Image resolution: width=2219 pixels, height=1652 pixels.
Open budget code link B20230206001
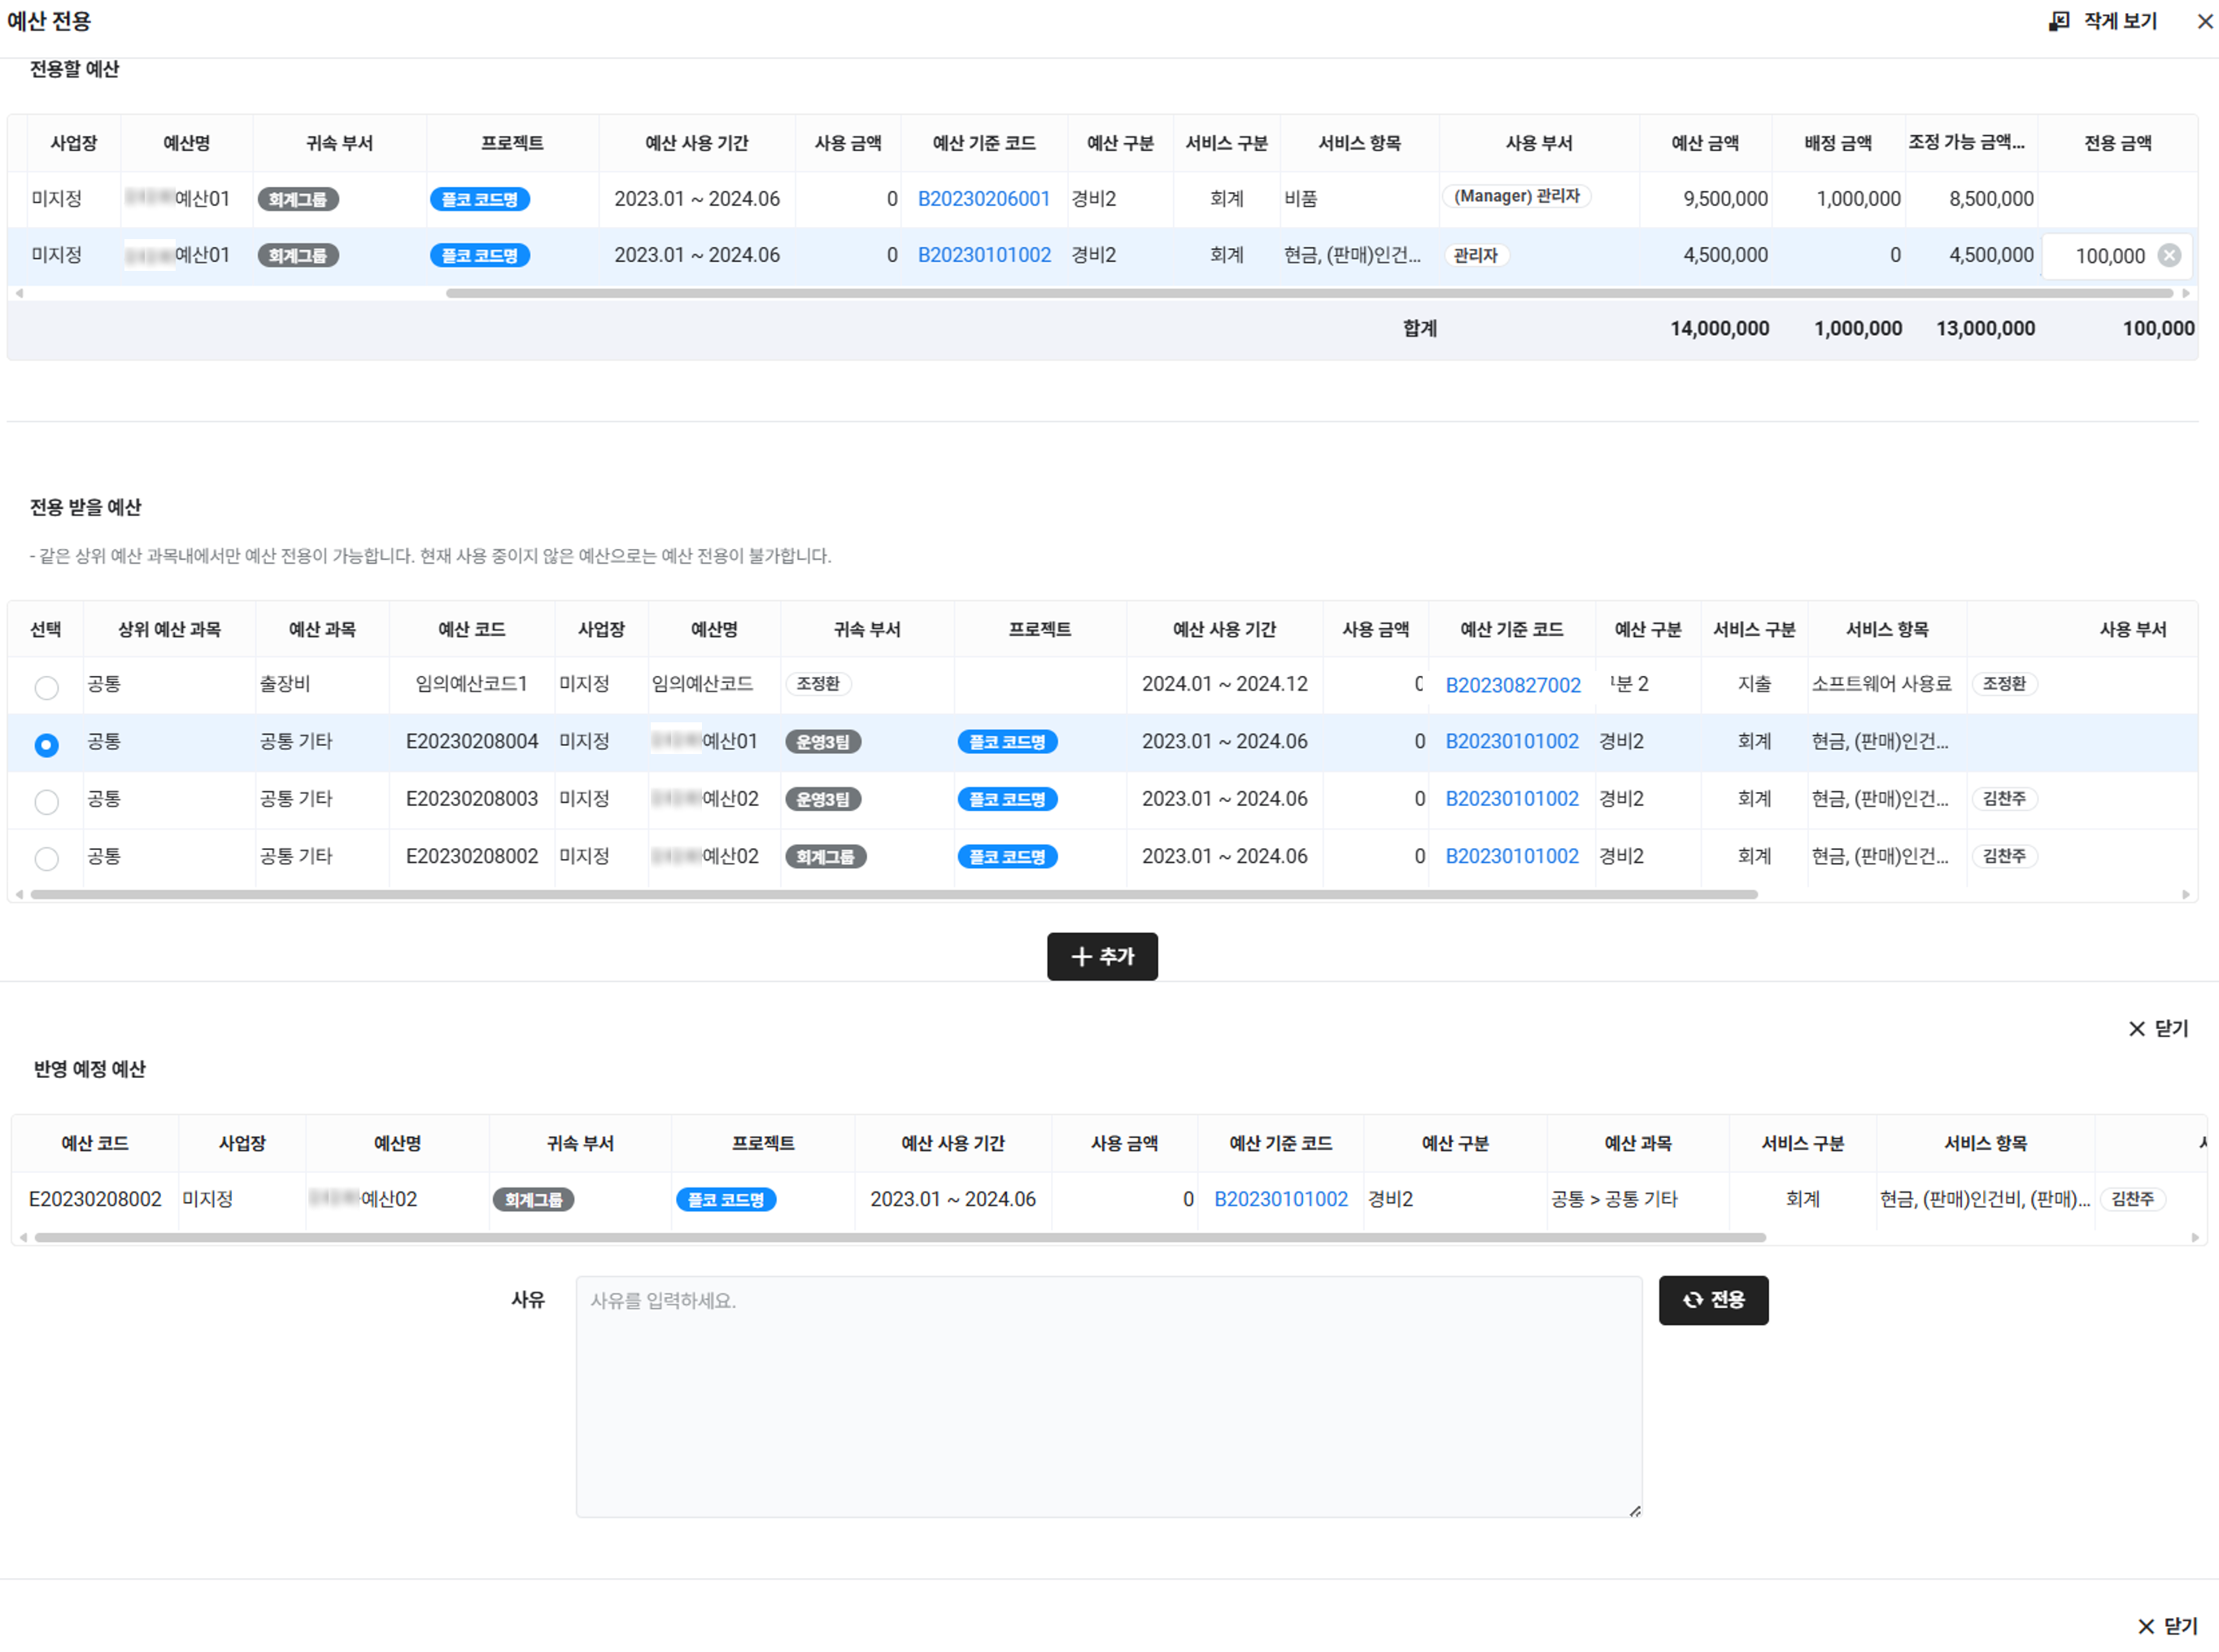(x=983, y=199)
